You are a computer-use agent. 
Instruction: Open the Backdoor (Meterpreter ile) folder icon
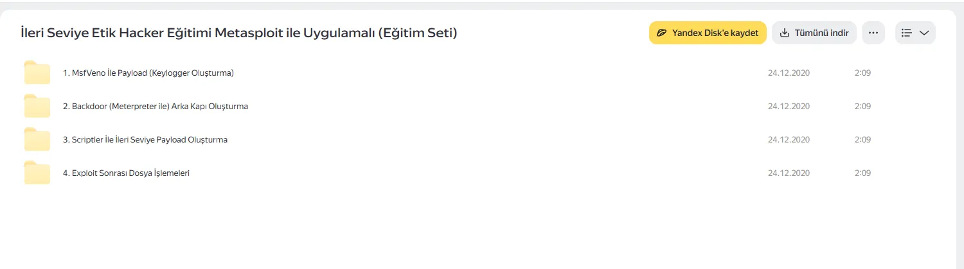pos(37,106)
